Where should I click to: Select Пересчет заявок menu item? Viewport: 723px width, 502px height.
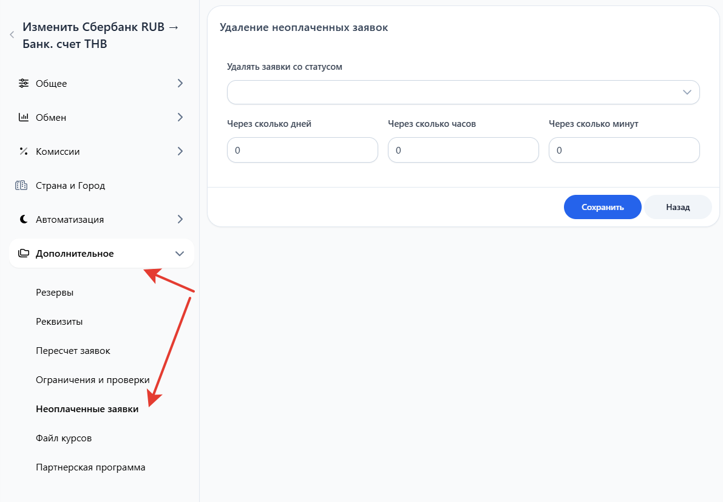[x=73, y=350]
